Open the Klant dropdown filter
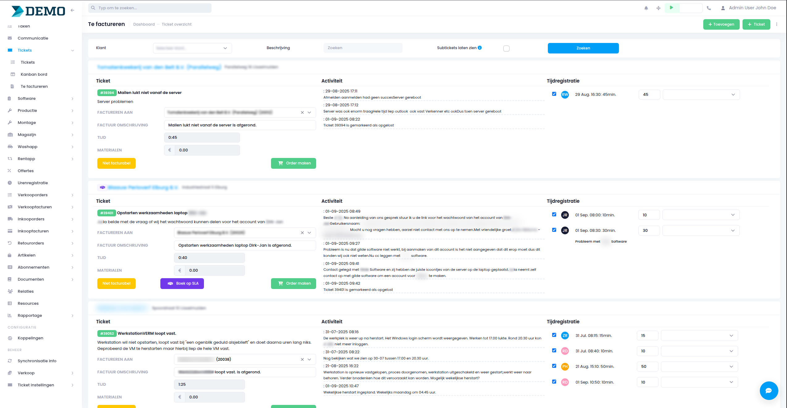Viewport: 787px width, 408px height. click(192, 48)
